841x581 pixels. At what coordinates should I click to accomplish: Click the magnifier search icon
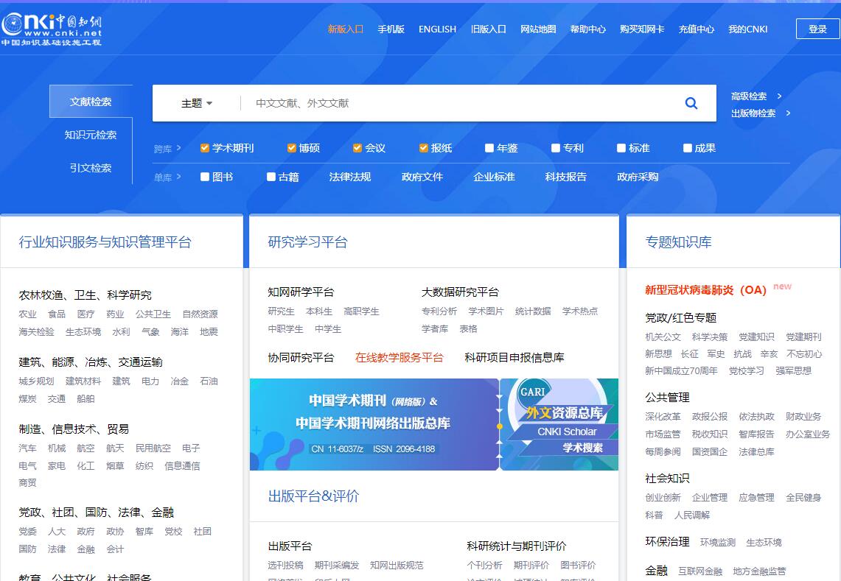(x=691, y=103)
